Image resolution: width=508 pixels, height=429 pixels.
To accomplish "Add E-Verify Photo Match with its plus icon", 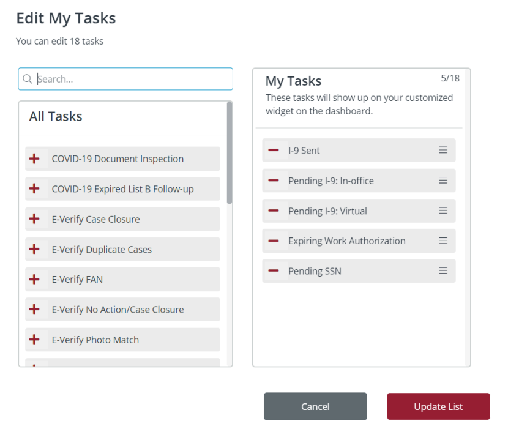I will 35,340.
